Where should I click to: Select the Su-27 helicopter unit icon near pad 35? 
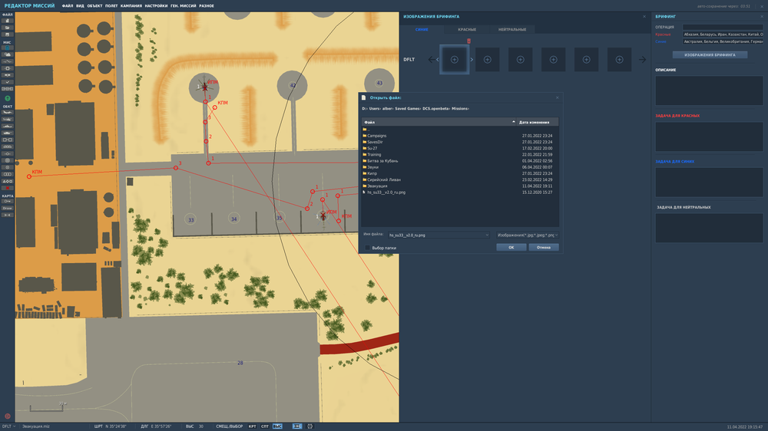click(323, 215)
